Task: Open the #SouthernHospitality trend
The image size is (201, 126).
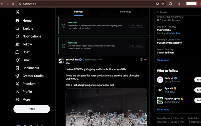Action: (x=169, y=43)
